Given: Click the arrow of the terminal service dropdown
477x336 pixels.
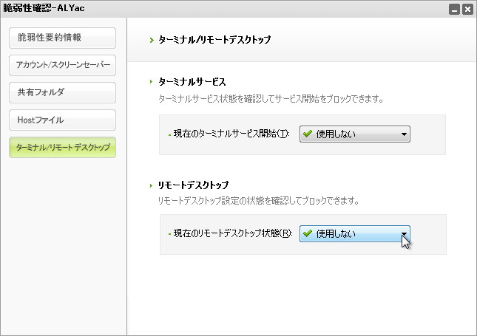Looking at the screenshot, I should 403,134.
